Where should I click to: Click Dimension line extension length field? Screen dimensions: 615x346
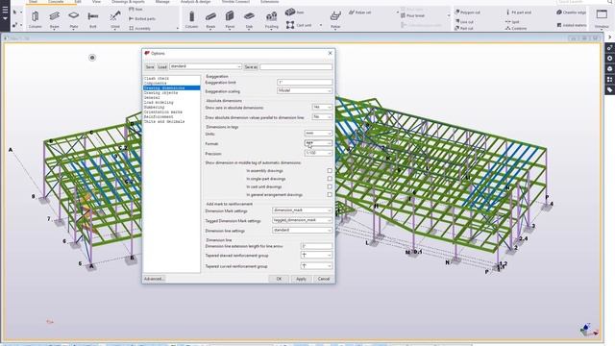pos(316,246)
